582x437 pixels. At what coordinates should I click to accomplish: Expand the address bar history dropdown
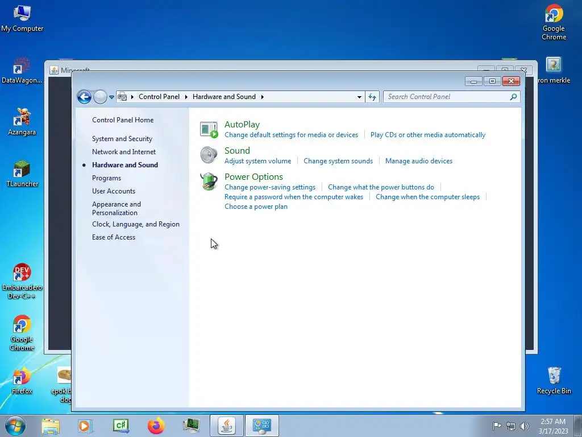click(359, 97)
